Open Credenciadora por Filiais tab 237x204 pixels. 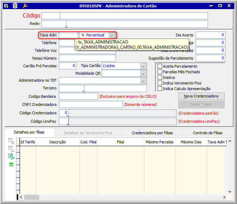152,133
